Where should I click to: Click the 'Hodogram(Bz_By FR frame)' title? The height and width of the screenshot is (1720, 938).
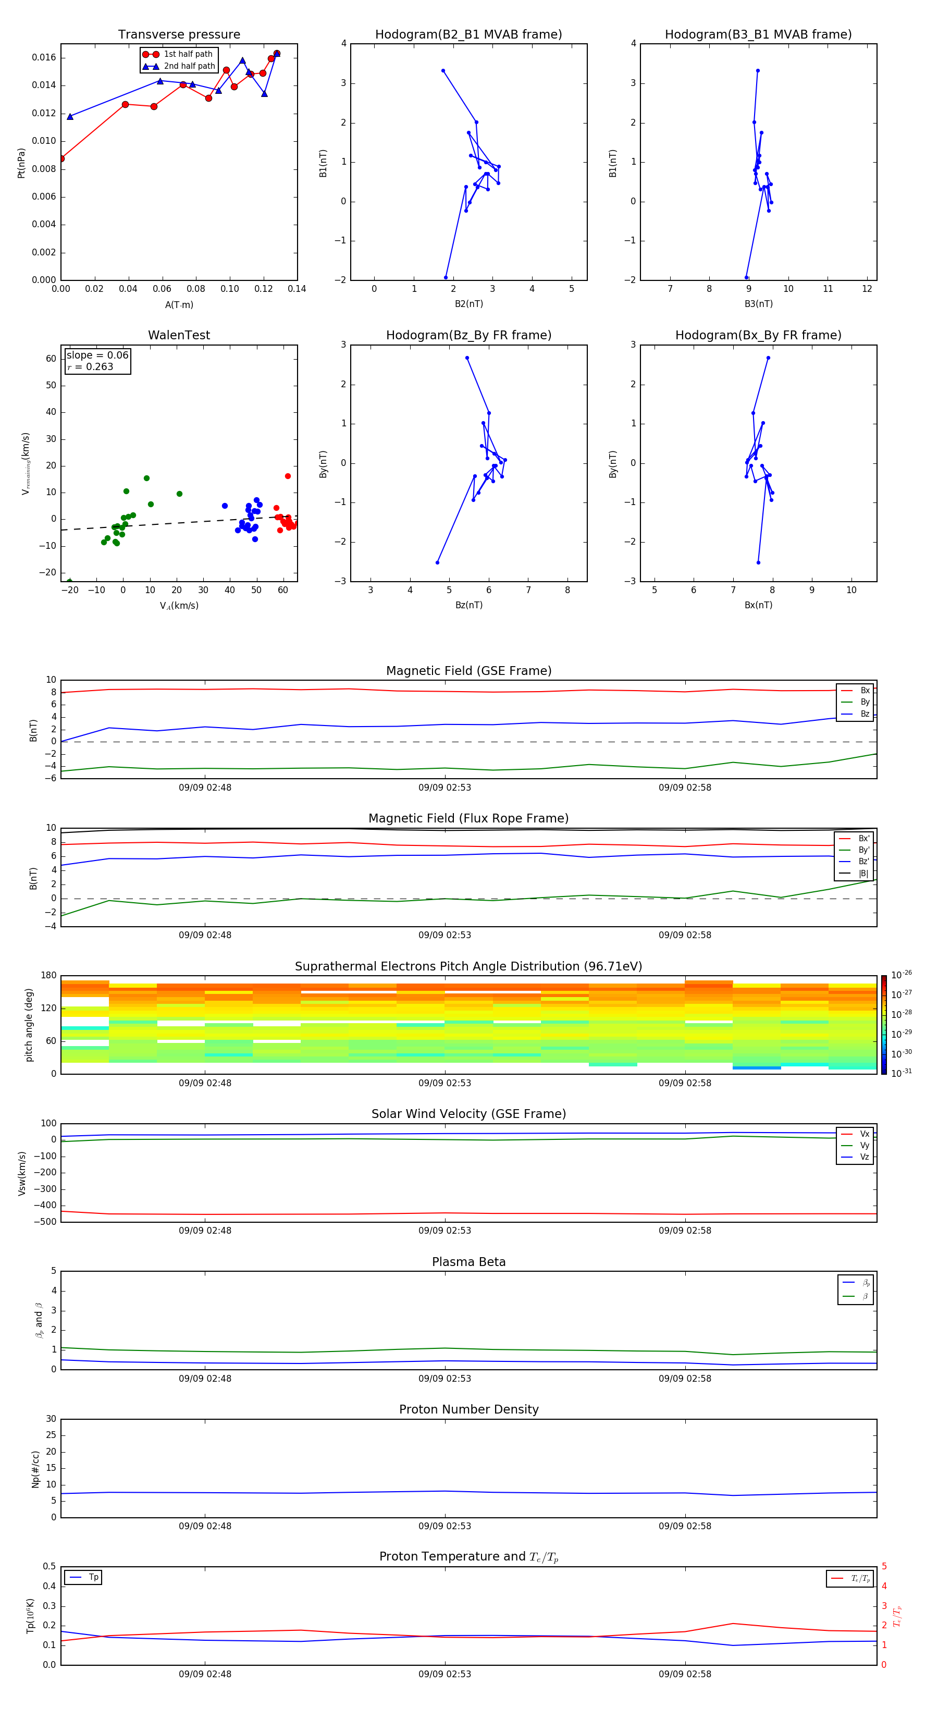click(468, 335)
